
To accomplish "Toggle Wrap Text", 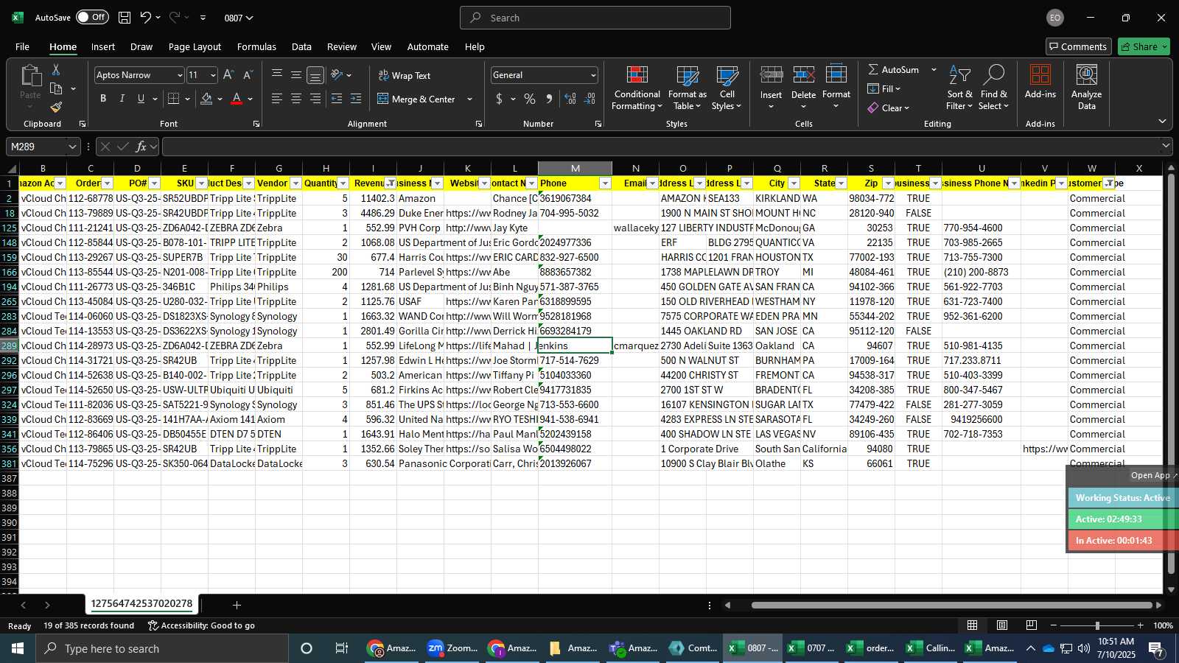I will pos(405,75).
